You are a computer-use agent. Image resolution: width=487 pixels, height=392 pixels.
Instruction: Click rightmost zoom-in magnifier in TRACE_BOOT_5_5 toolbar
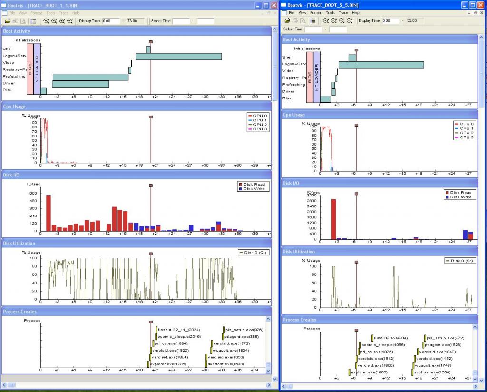pyautogui.click(x=342, y=21)
